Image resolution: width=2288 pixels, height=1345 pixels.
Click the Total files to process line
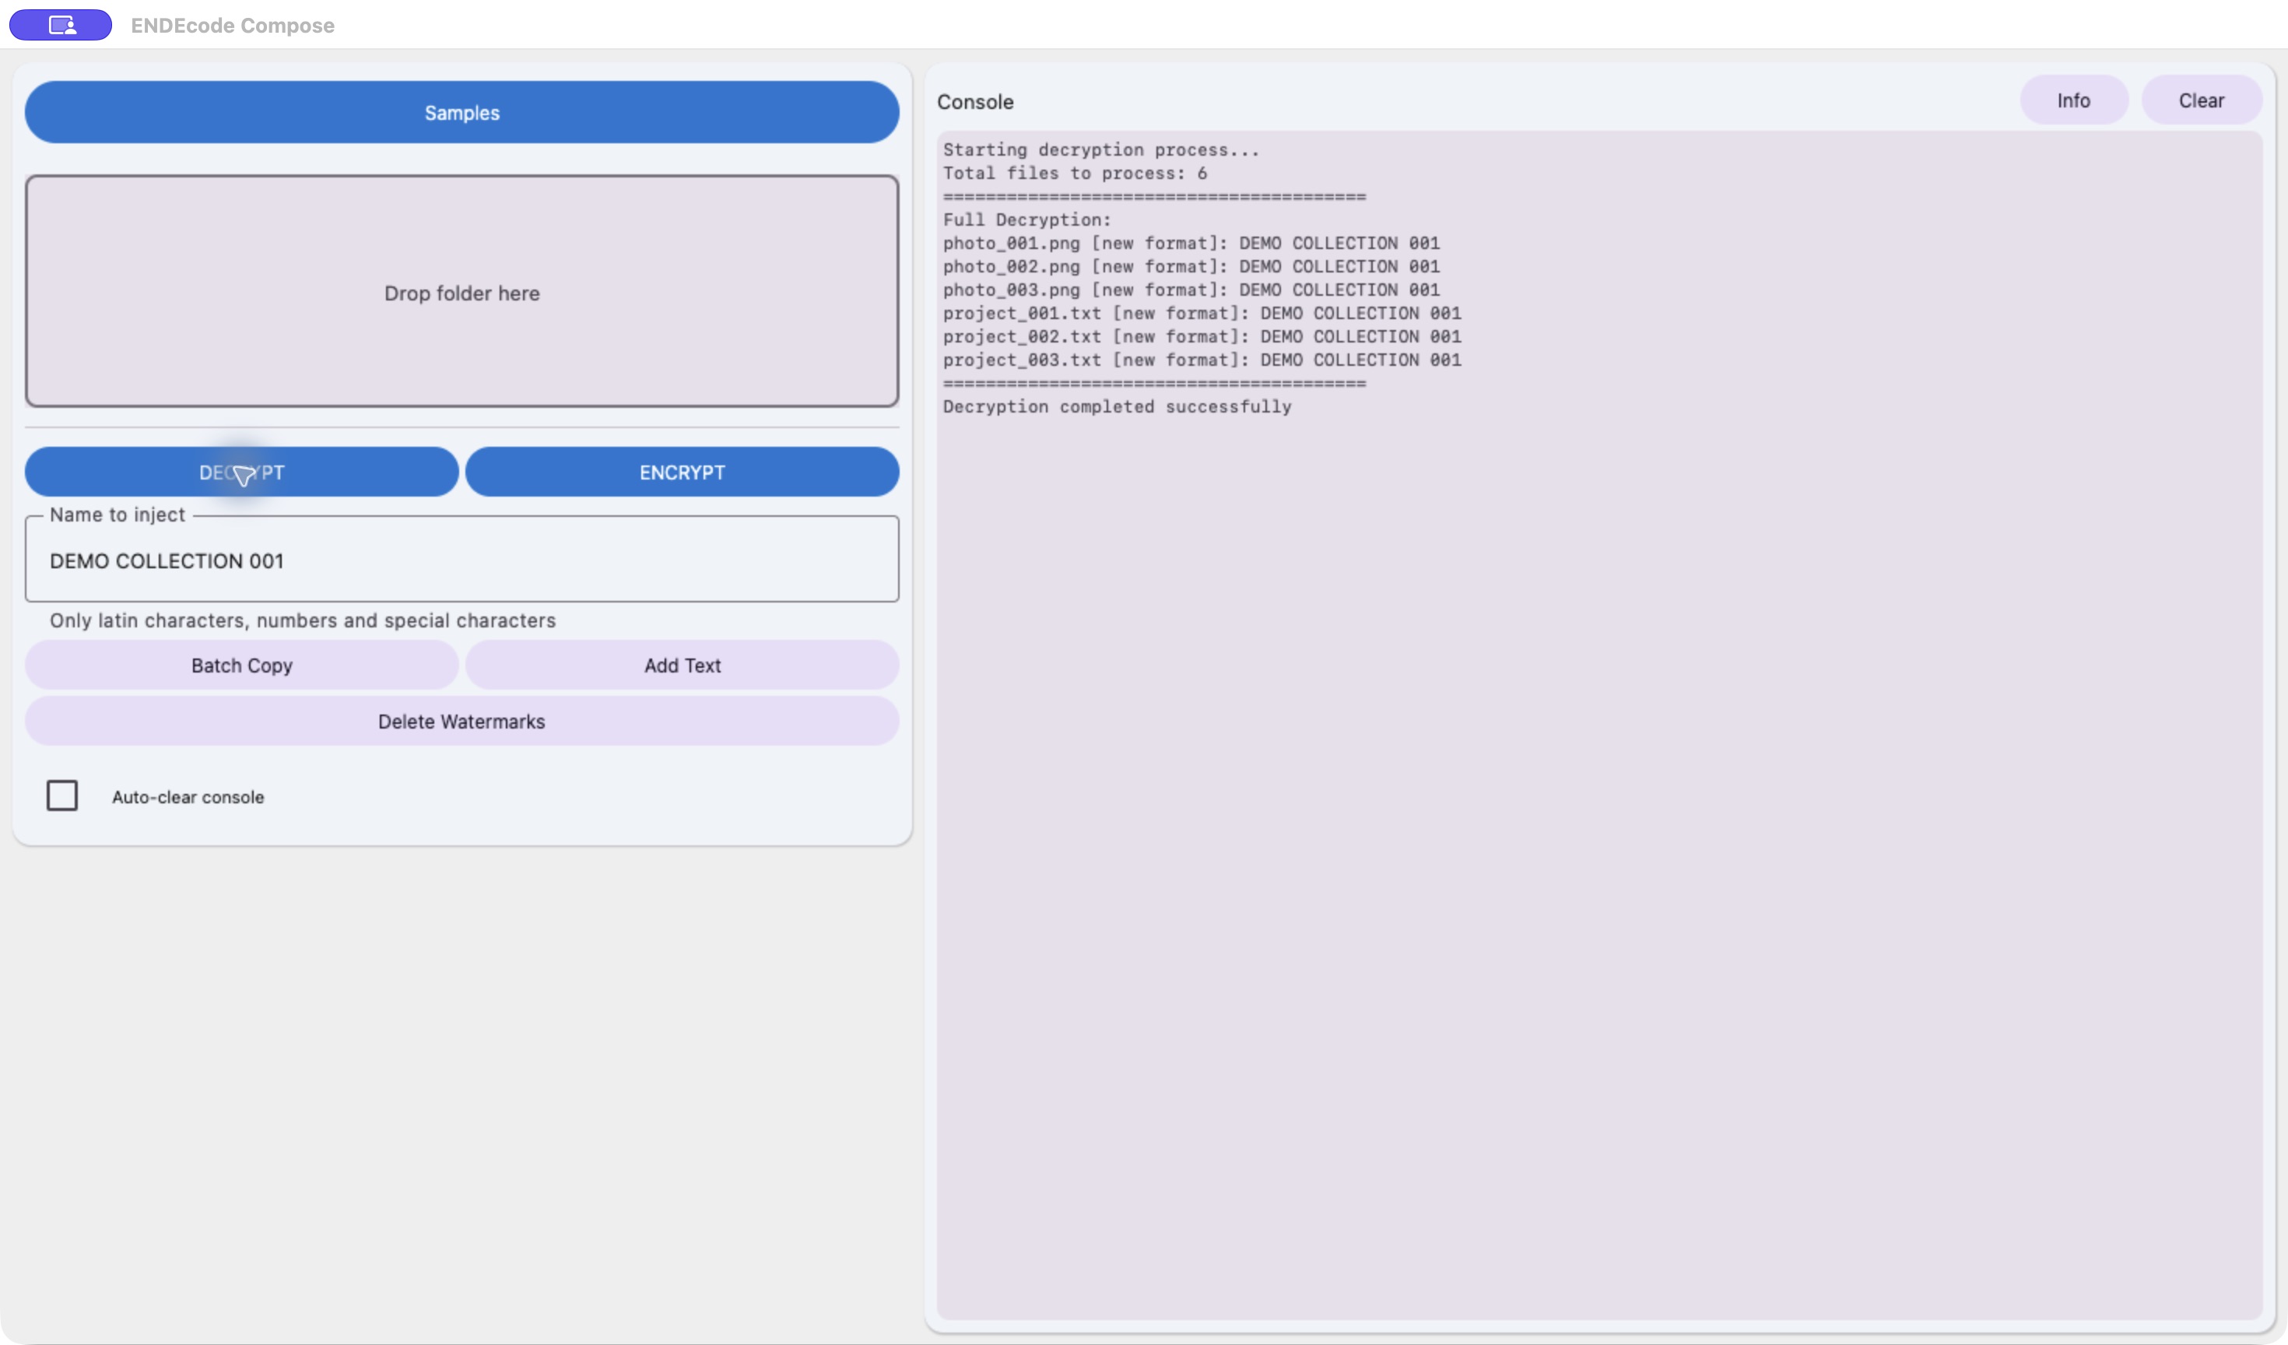(1075, 174)
